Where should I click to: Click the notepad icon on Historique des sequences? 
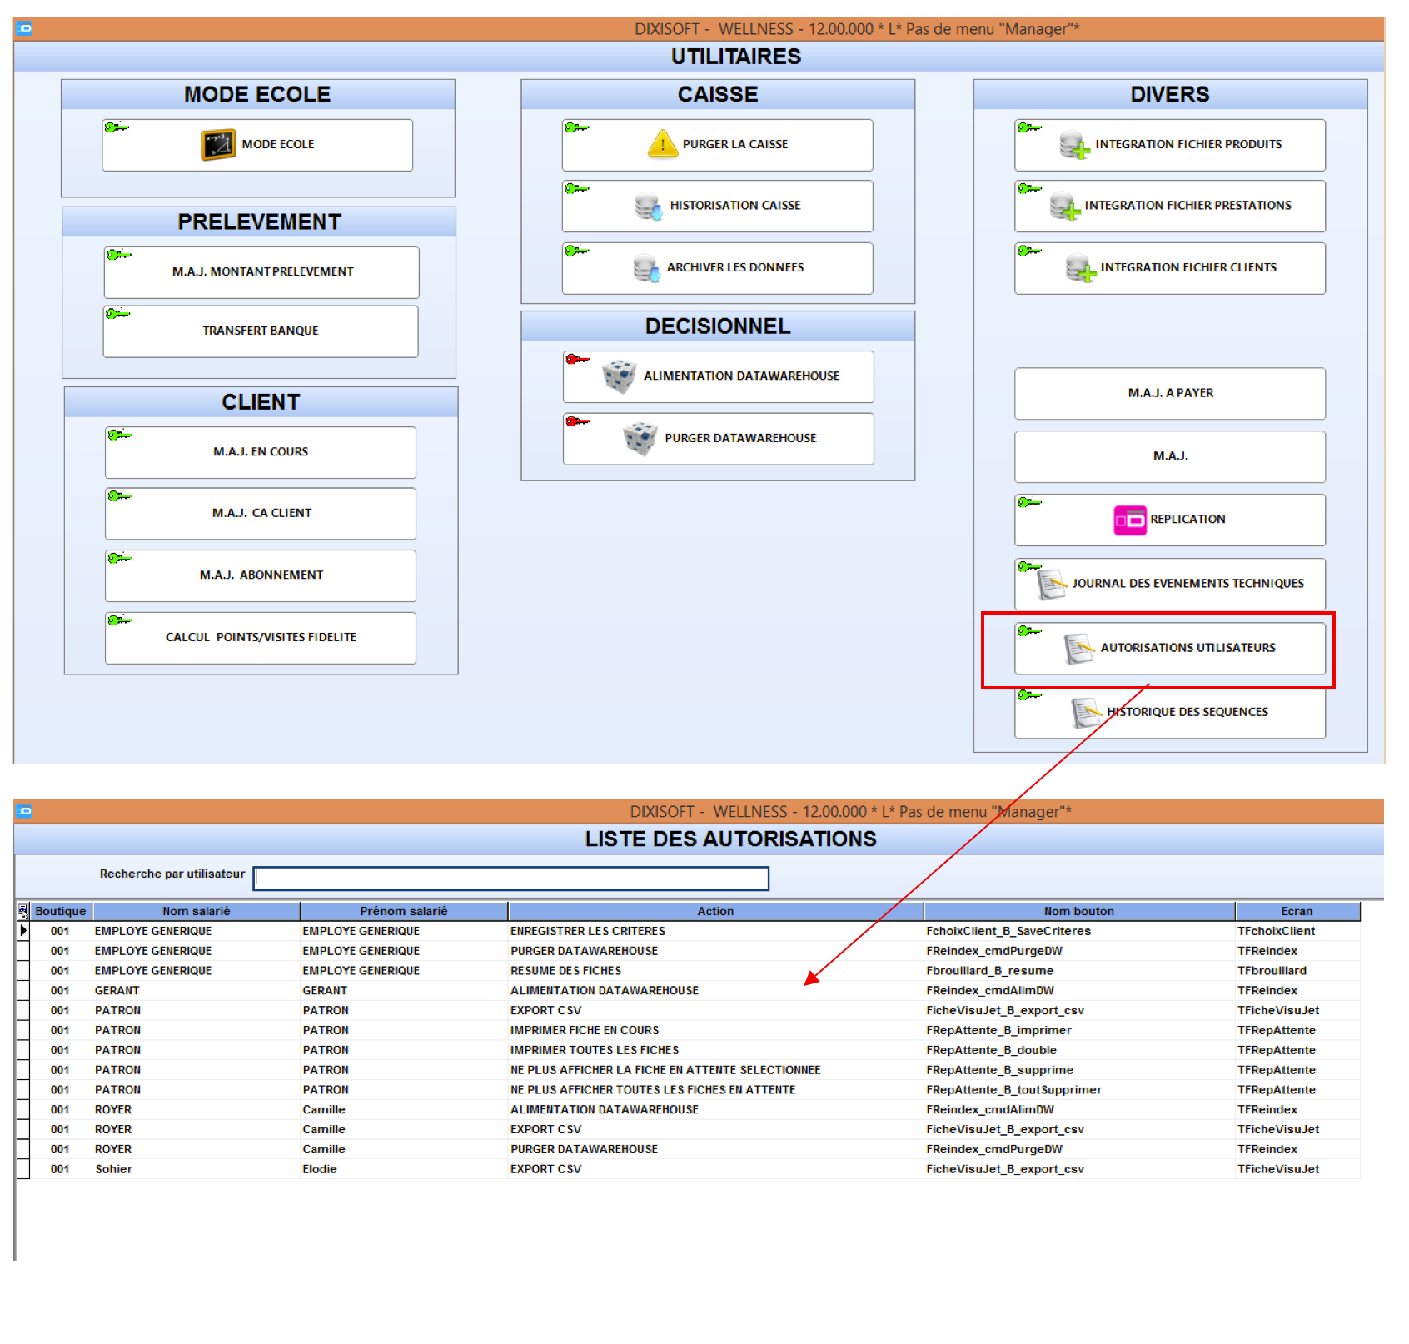[x=1086, y=713]
